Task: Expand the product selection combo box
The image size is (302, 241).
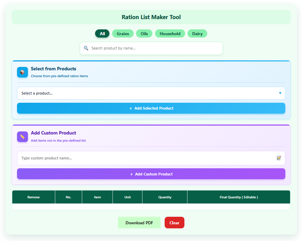Action: coord(151,93)
